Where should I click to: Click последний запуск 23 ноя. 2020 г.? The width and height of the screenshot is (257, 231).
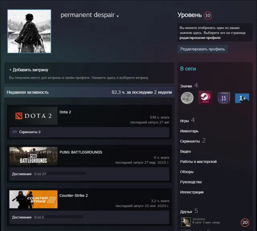pos(142,206)
